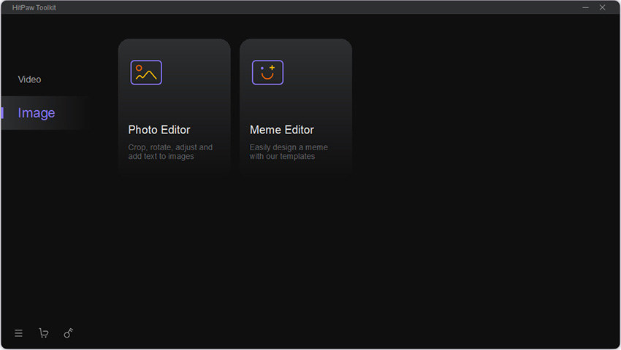Image resolution: width=621 pixels, height=350 pixels.
Task: Click the HitPaw Toolkit window title
Action: point(34,7)
